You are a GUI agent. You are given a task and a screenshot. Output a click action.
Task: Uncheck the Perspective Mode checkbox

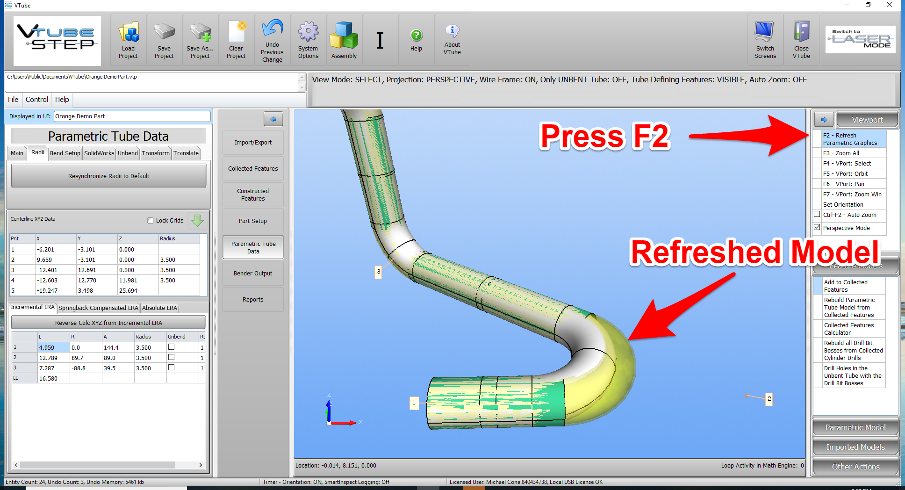pos(817,227)
